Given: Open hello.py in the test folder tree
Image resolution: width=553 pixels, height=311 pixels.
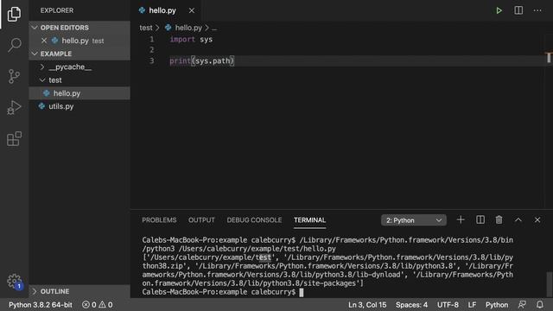Looking at the screenshot, I should pos(79,93).
